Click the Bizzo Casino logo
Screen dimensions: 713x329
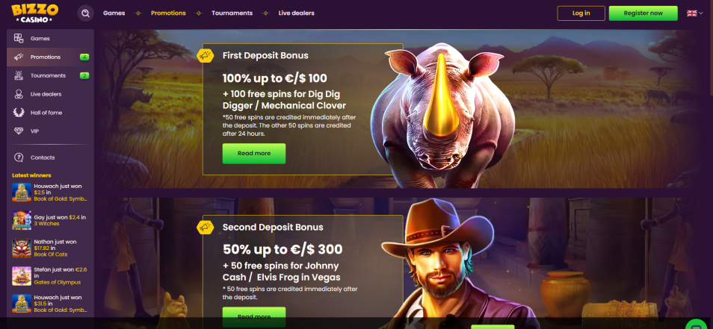pos(35,13)
